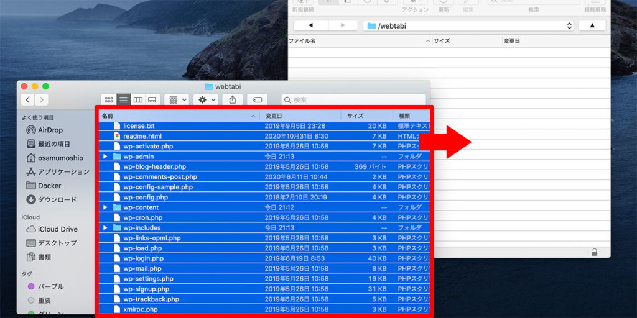Expand the wp-includes folder
Image resolution: width=637 pixels, height=318 pixels.
[x=105, y=228]
